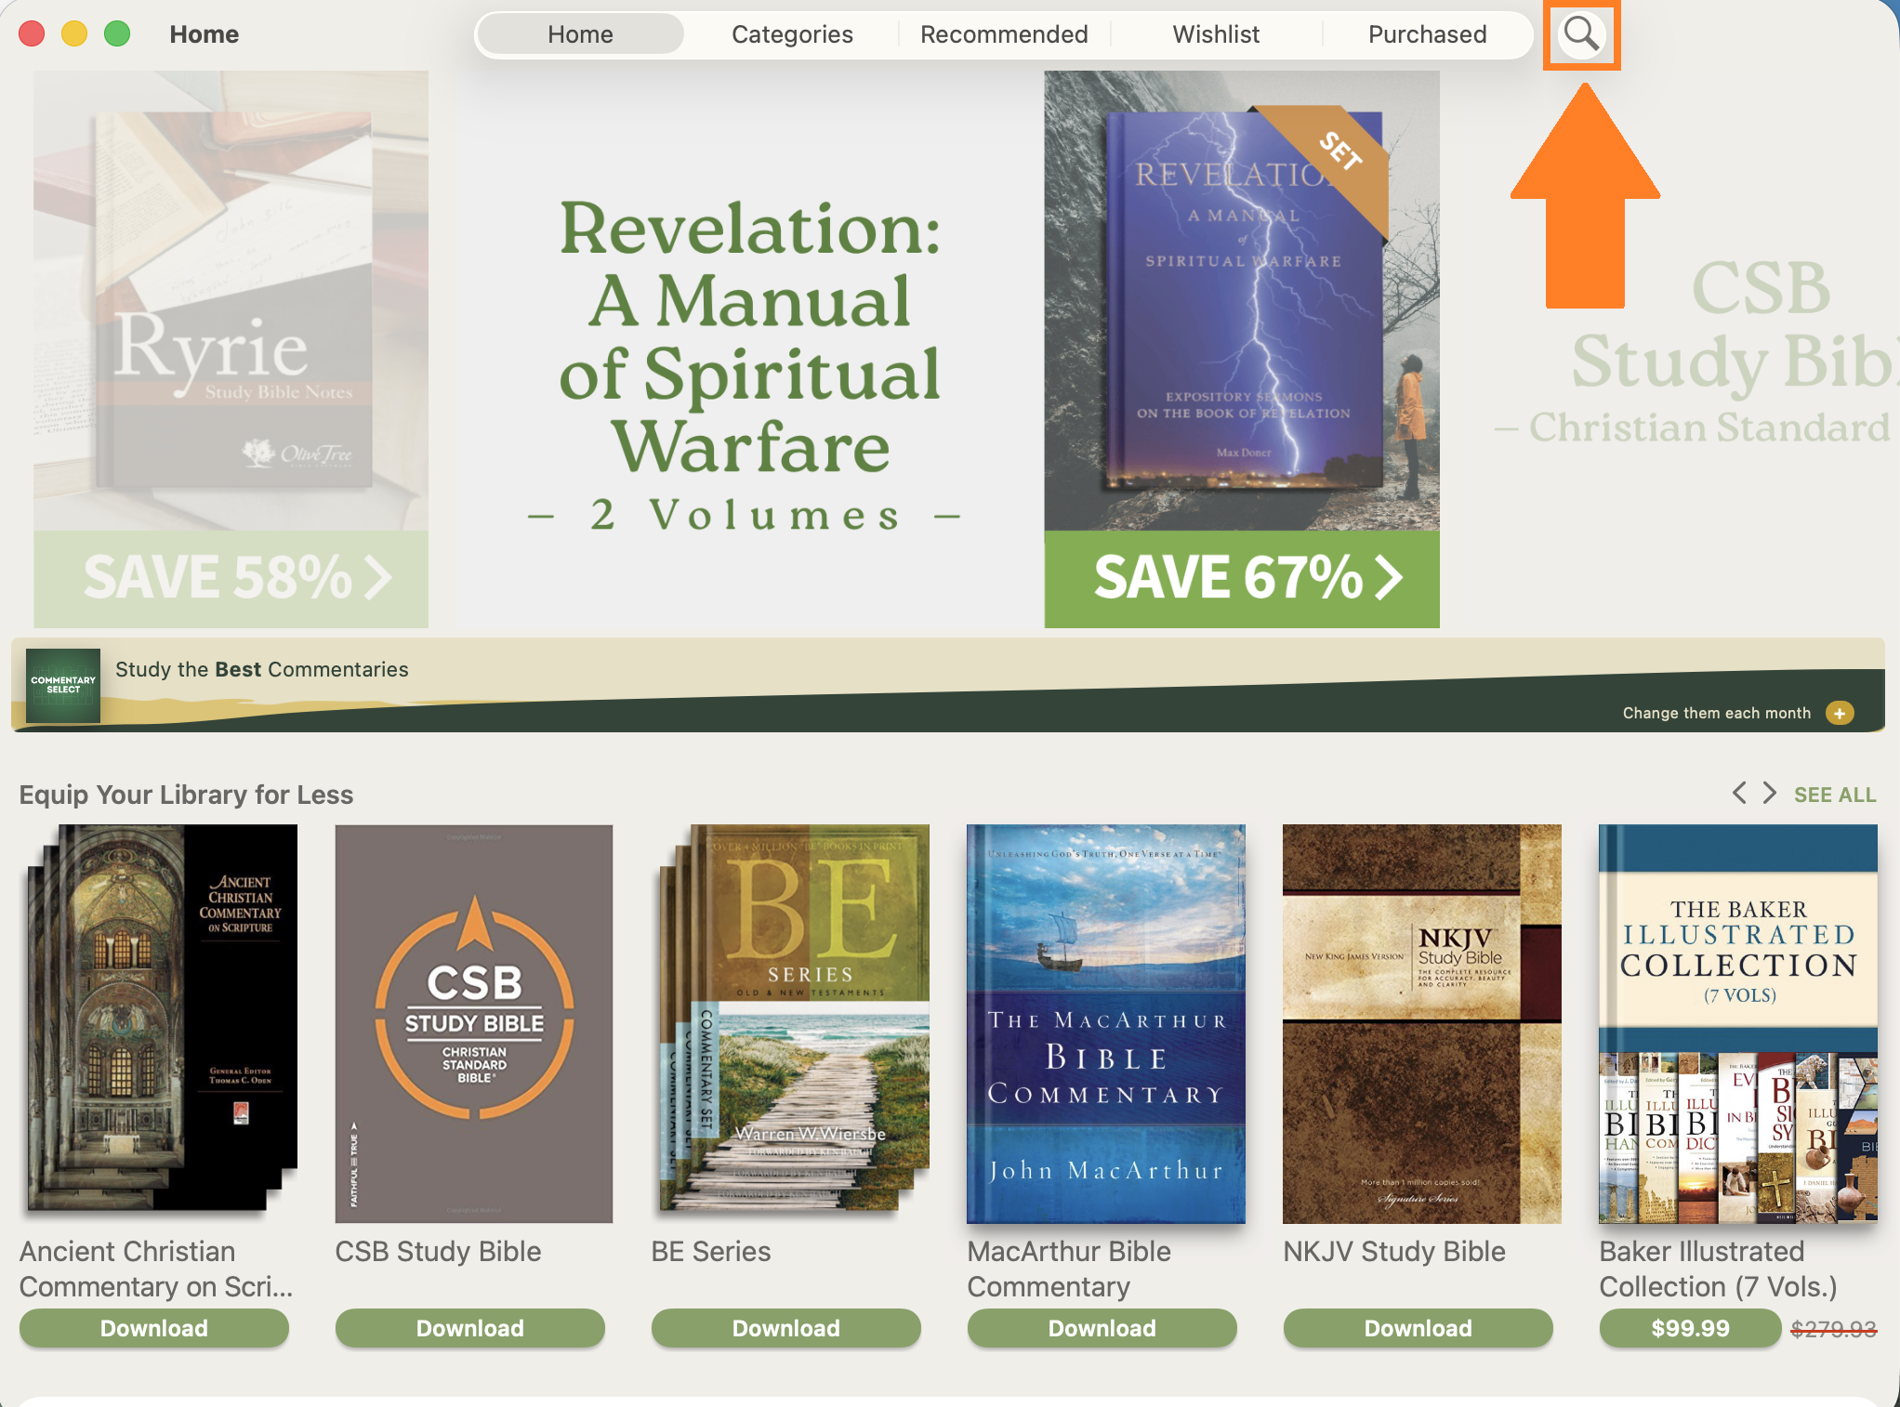Open CSB Study Bible cover thumbnail
This screenshot has height=1407, width=1900.
(x=474, y=1023)
